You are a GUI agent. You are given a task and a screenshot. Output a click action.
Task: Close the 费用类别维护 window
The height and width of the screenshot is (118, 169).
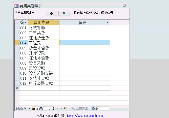[125, 6]
